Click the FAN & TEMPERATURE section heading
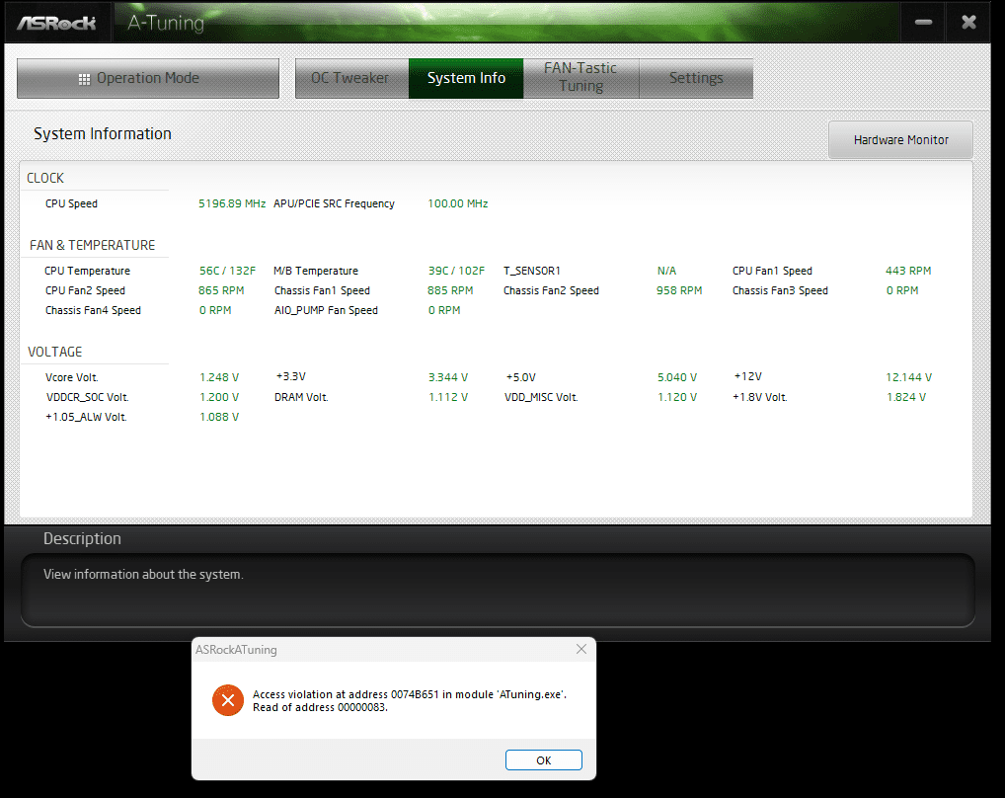The image size is (1005, 798). 92,246
